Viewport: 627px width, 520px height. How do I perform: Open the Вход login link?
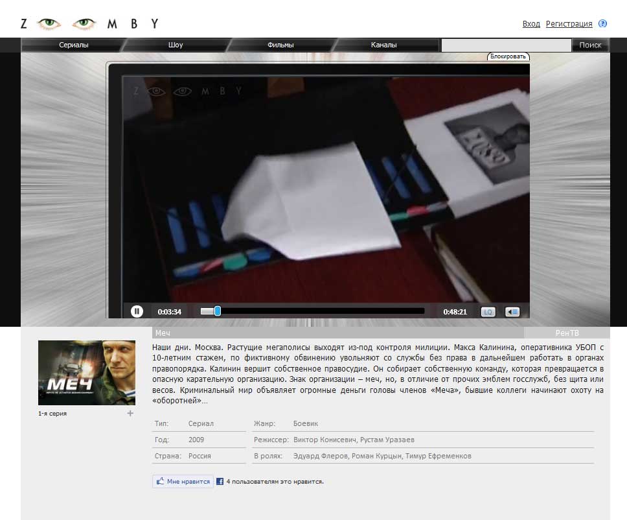531,24
